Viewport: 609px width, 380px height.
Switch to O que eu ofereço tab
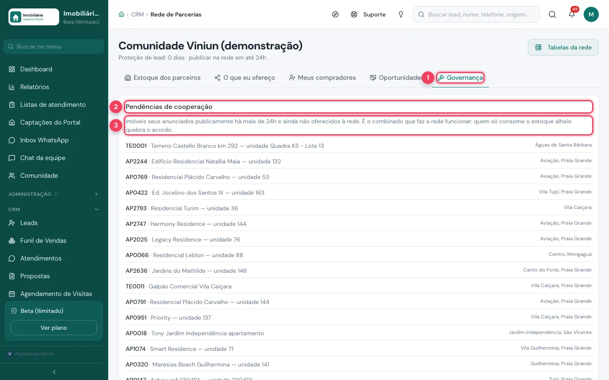tap(244, 78)
